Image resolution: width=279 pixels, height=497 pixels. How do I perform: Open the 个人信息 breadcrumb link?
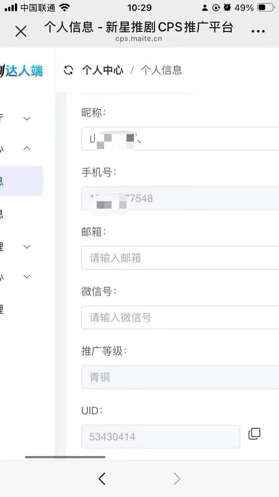(161, 70)
